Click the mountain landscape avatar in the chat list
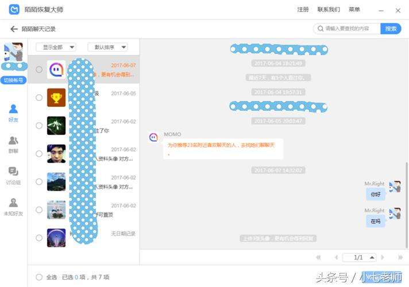Image resolution: width=409 pixels, height=287 pixels. point(56,182)
